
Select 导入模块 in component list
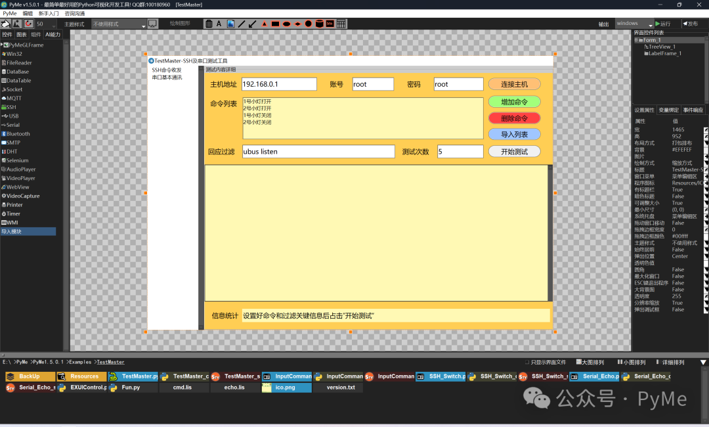coord(28,232)
